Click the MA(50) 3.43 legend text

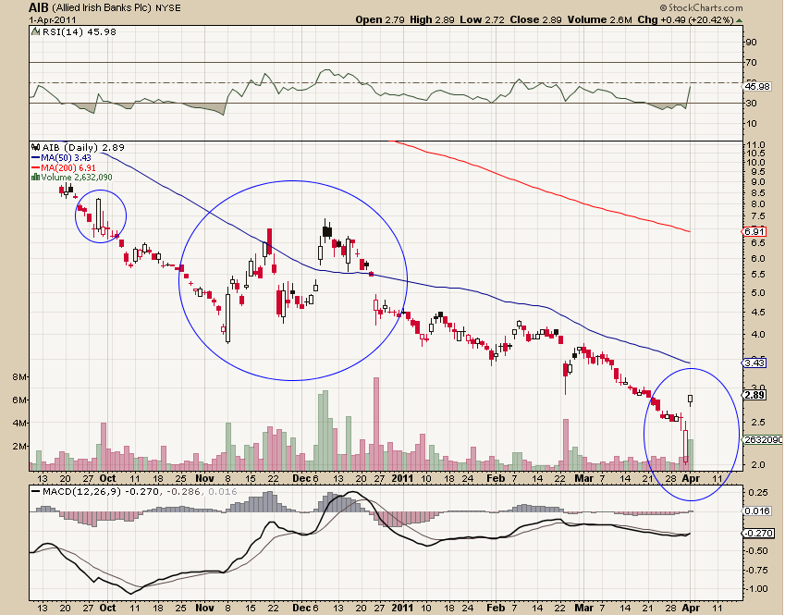pyautogui.click(x=66, y=158)
